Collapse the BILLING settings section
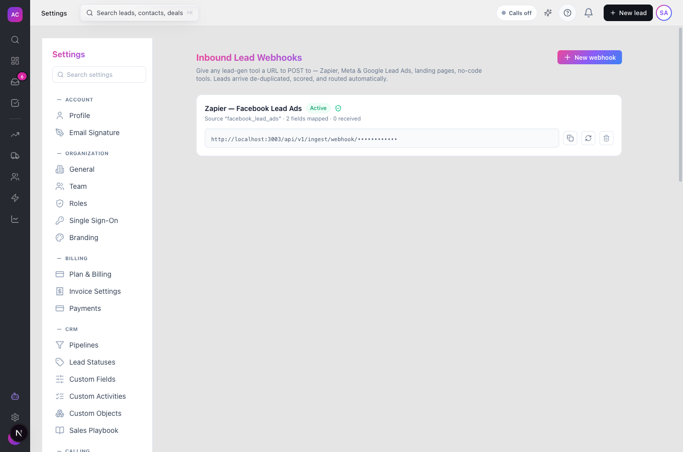Viewport: 683px width, 452px height. click(x=73, y=258)
